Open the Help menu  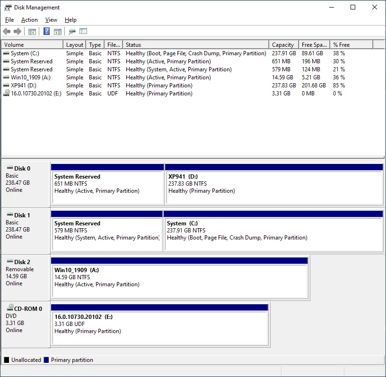coord(70,20)
